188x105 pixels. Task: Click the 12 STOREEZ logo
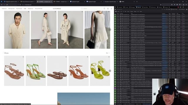[57, 8]
